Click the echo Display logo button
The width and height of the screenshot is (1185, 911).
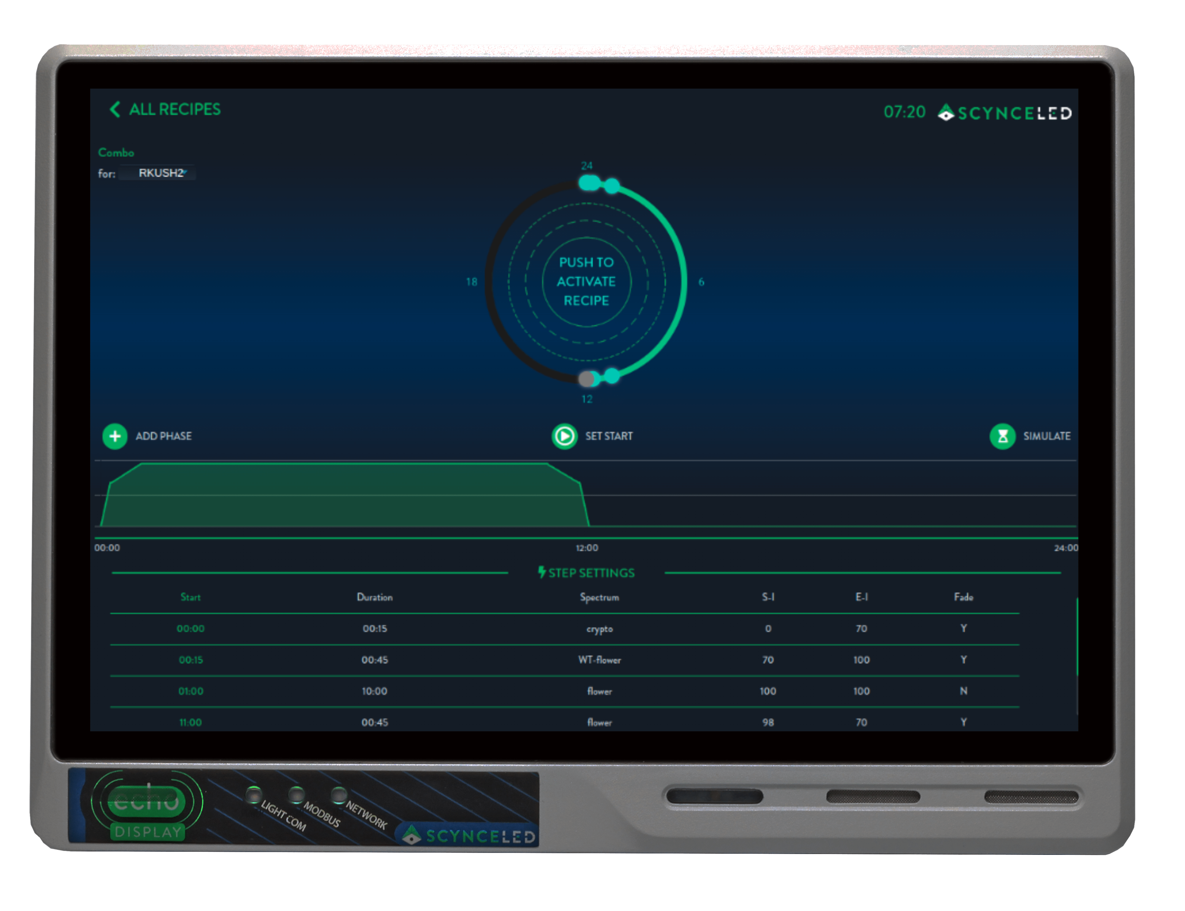(147, 806)
